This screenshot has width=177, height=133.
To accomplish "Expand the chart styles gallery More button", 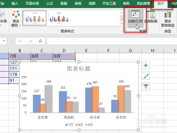I will (122, 24).
